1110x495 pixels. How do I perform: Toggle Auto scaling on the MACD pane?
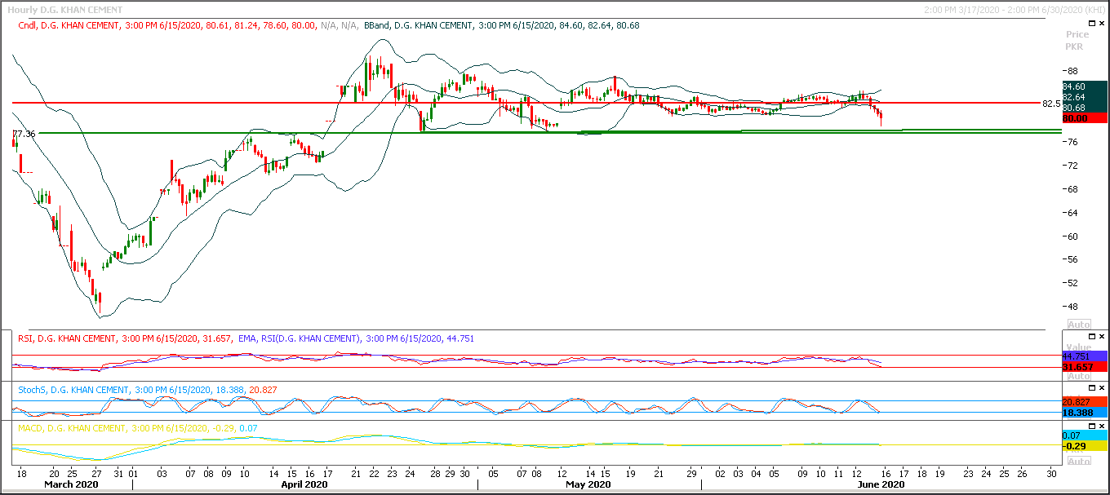(x=1078, y=461)
